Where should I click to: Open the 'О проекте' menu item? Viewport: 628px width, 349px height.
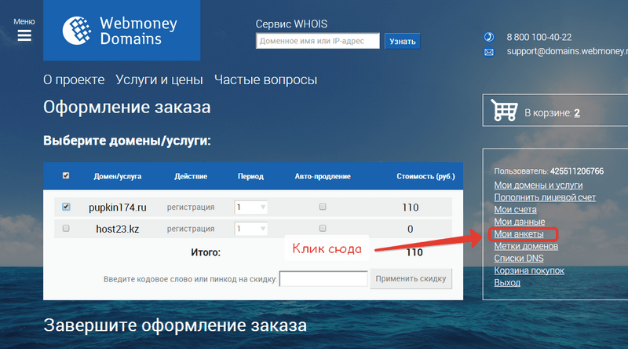click(x=74, y=79)
